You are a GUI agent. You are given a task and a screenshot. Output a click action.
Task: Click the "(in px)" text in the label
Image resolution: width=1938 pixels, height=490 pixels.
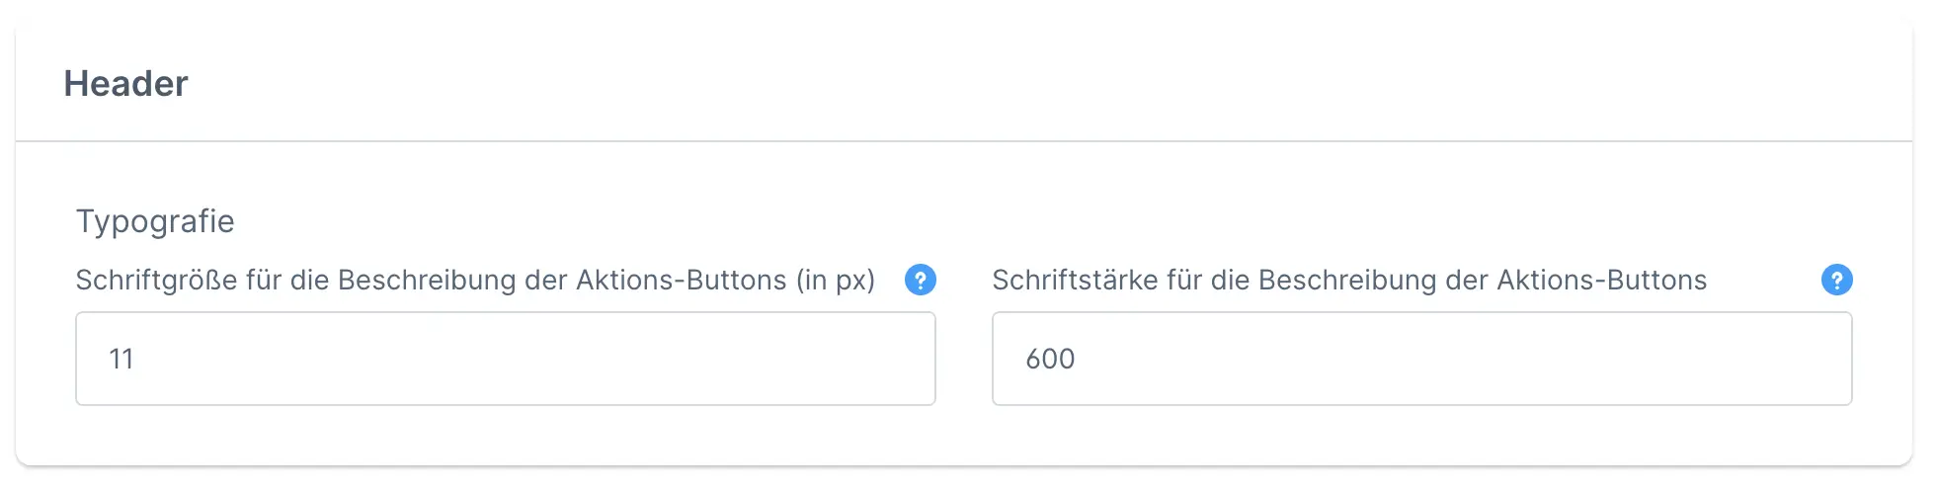pos(836,281)
